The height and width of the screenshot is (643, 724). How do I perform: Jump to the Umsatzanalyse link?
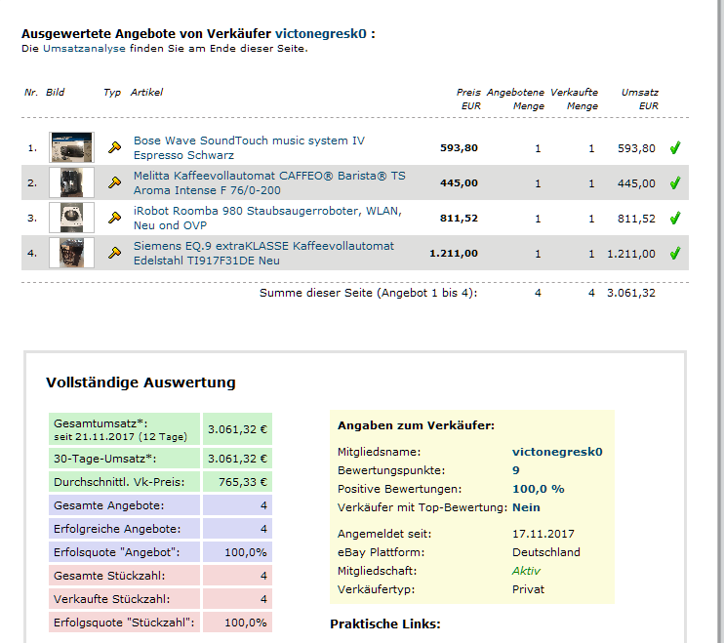click(x=84, y=49)
